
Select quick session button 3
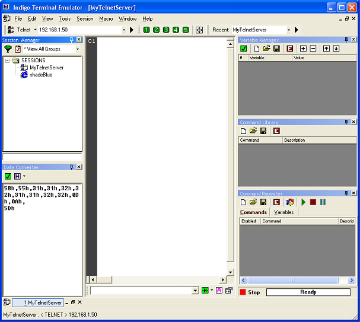(166, 30)
